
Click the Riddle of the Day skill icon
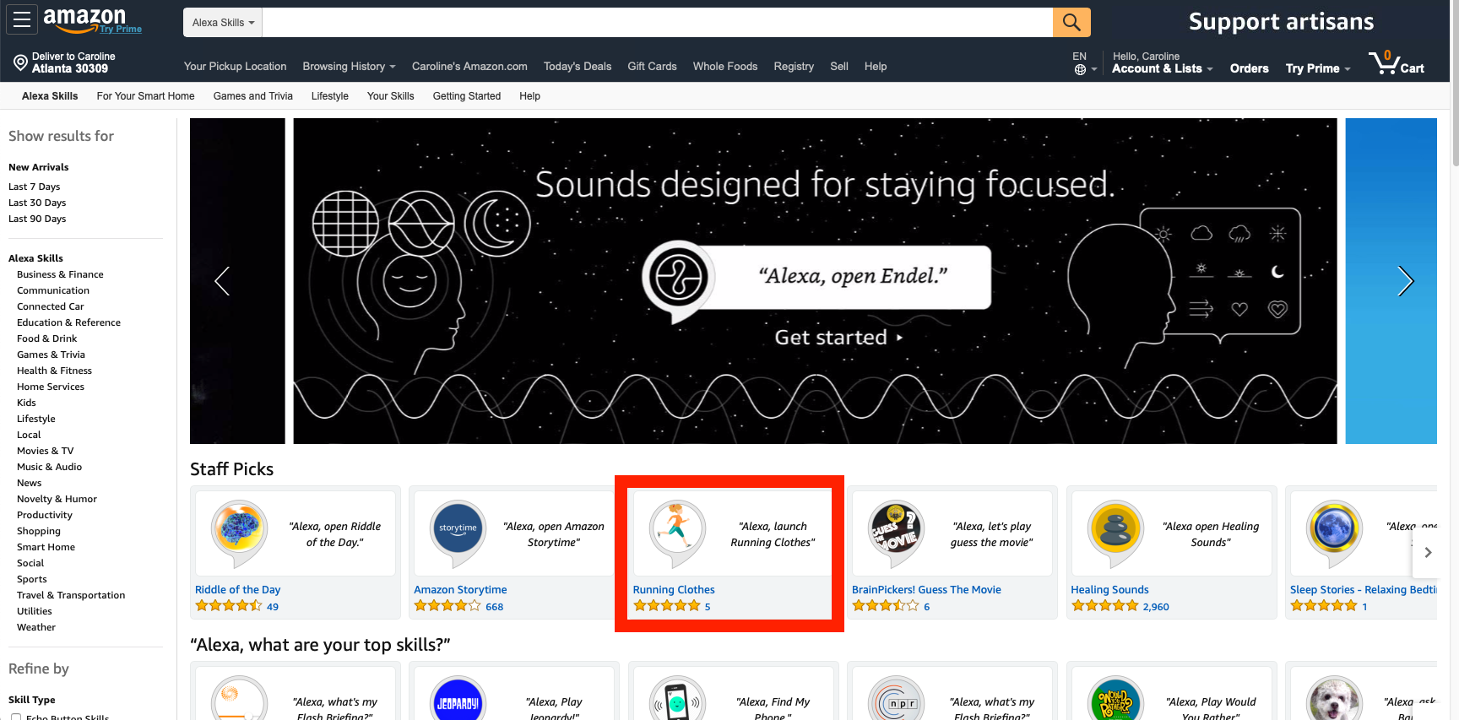pyautogui.click(x=239, y=533)
